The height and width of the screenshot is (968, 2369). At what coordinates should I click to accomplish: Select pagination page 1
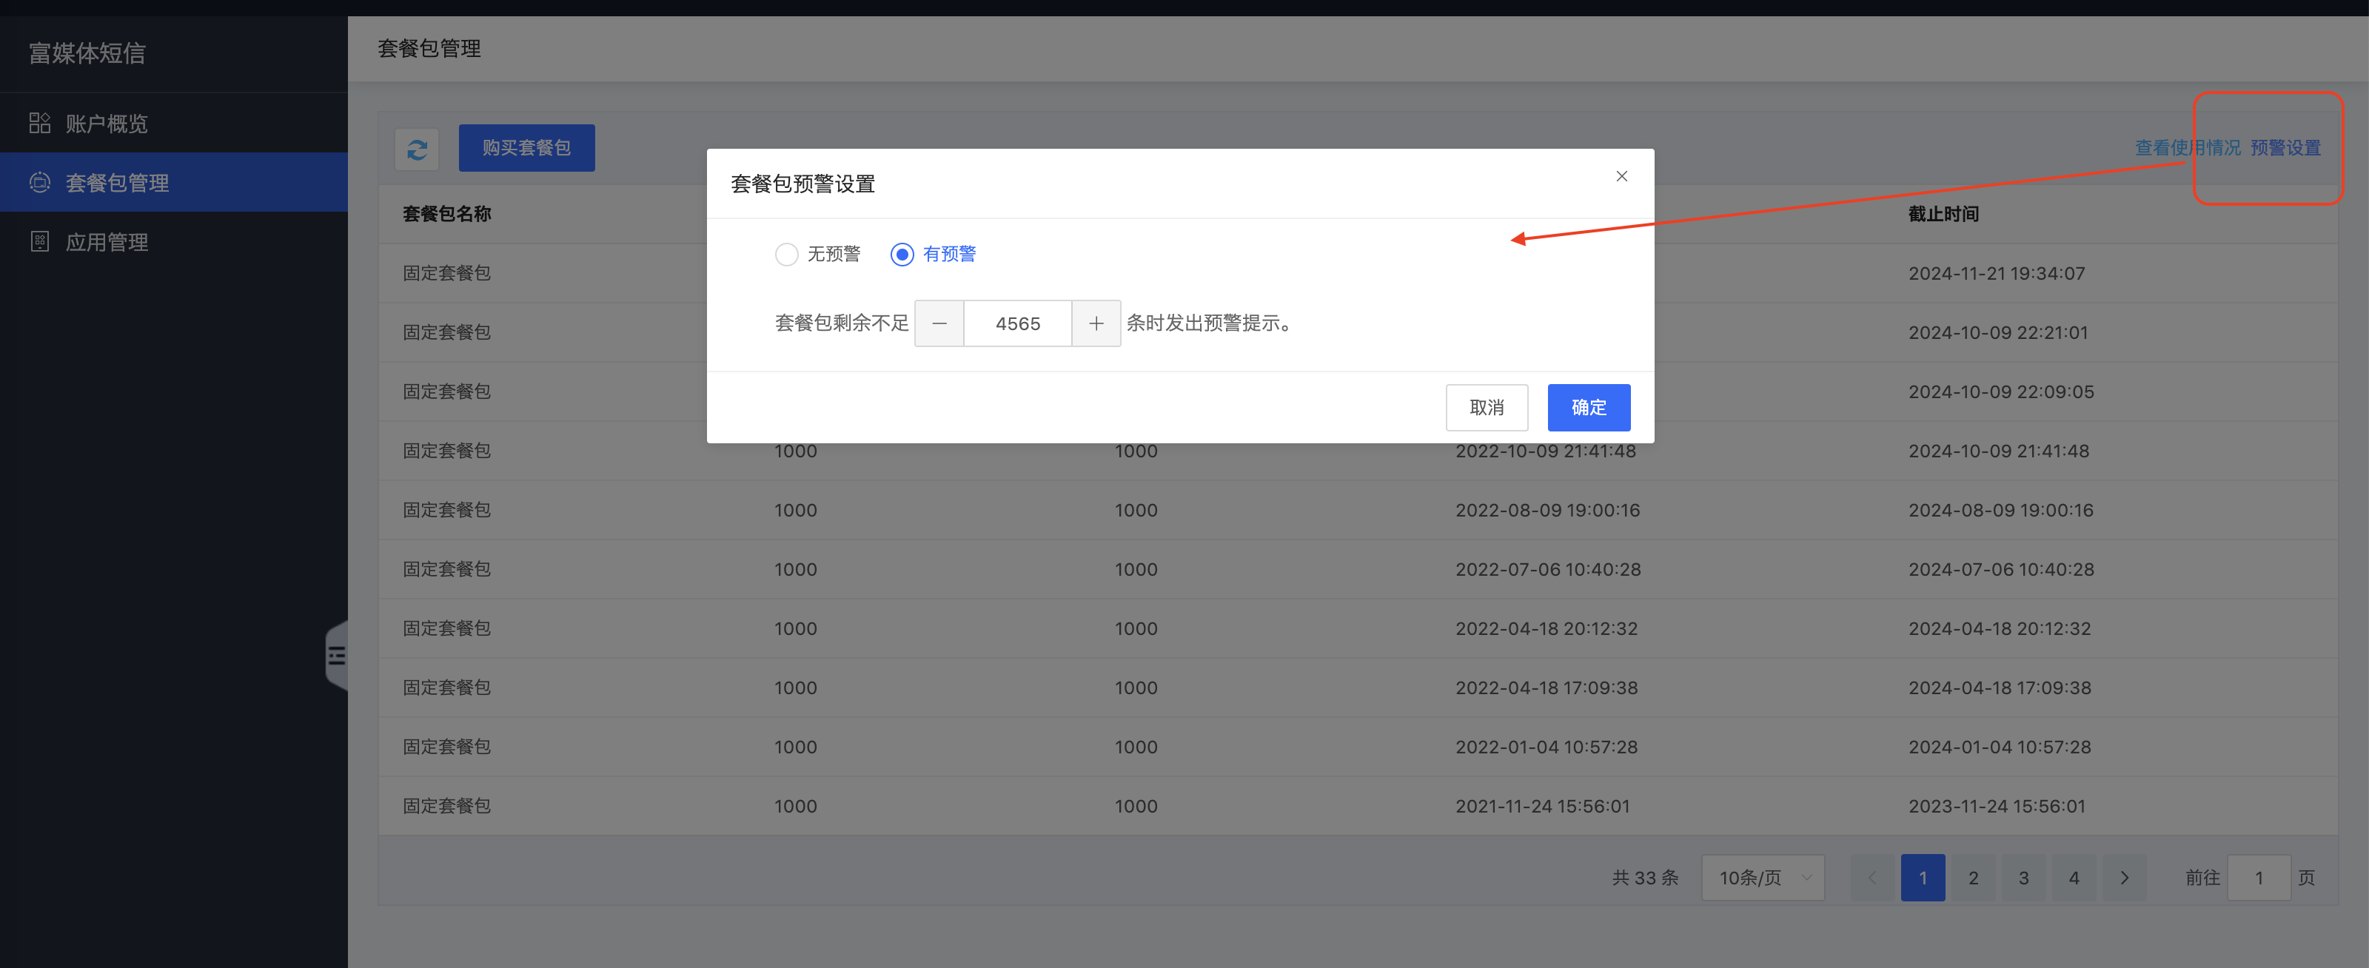(1923, 878)
